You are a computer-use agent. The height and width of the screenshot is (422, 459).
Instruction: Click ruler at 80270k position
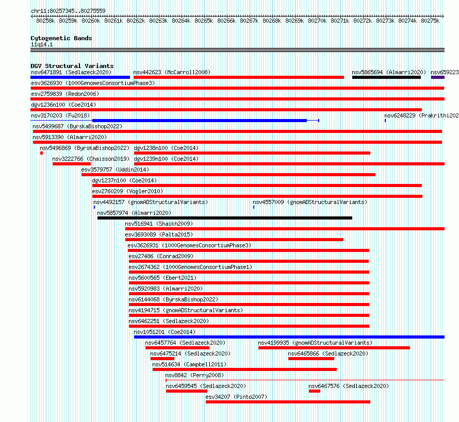click(x=317, y=21)
